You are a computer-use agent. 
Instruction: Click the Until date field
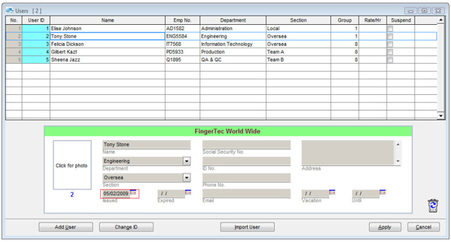pos(366,194)
